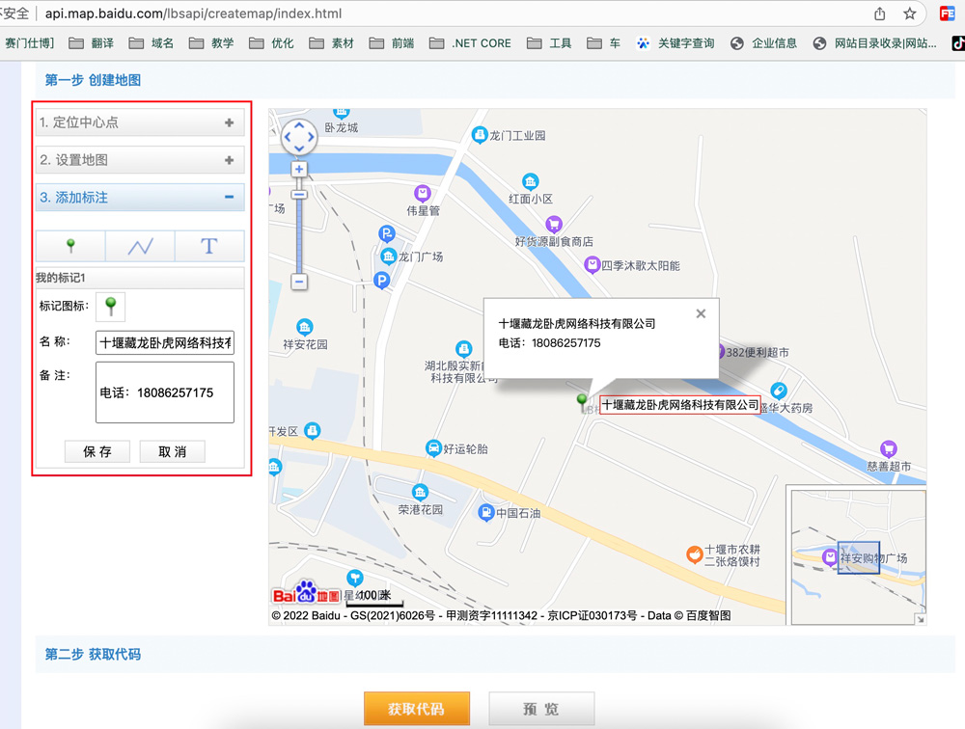Click the 四季沐歌太阳能 map icon
Viewport: 965px width, 729px height.
[592, 265]
